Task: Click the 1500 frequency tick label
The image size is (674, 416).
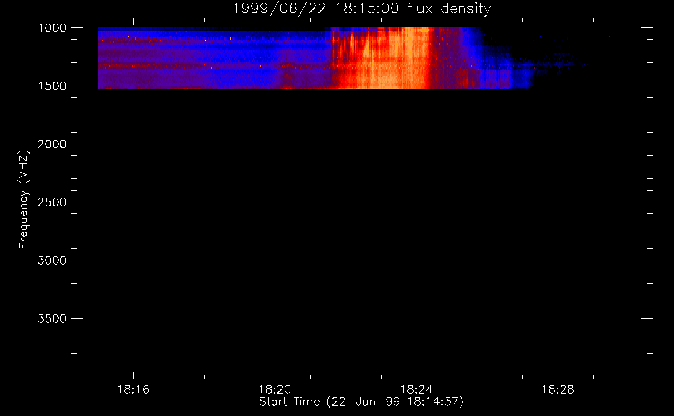Action: click(x=52, y=86)
